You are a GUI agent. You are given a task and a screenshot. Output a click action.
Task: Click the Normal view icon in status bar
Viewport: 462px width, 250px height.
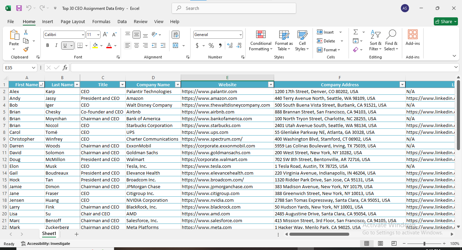(367, 244)
